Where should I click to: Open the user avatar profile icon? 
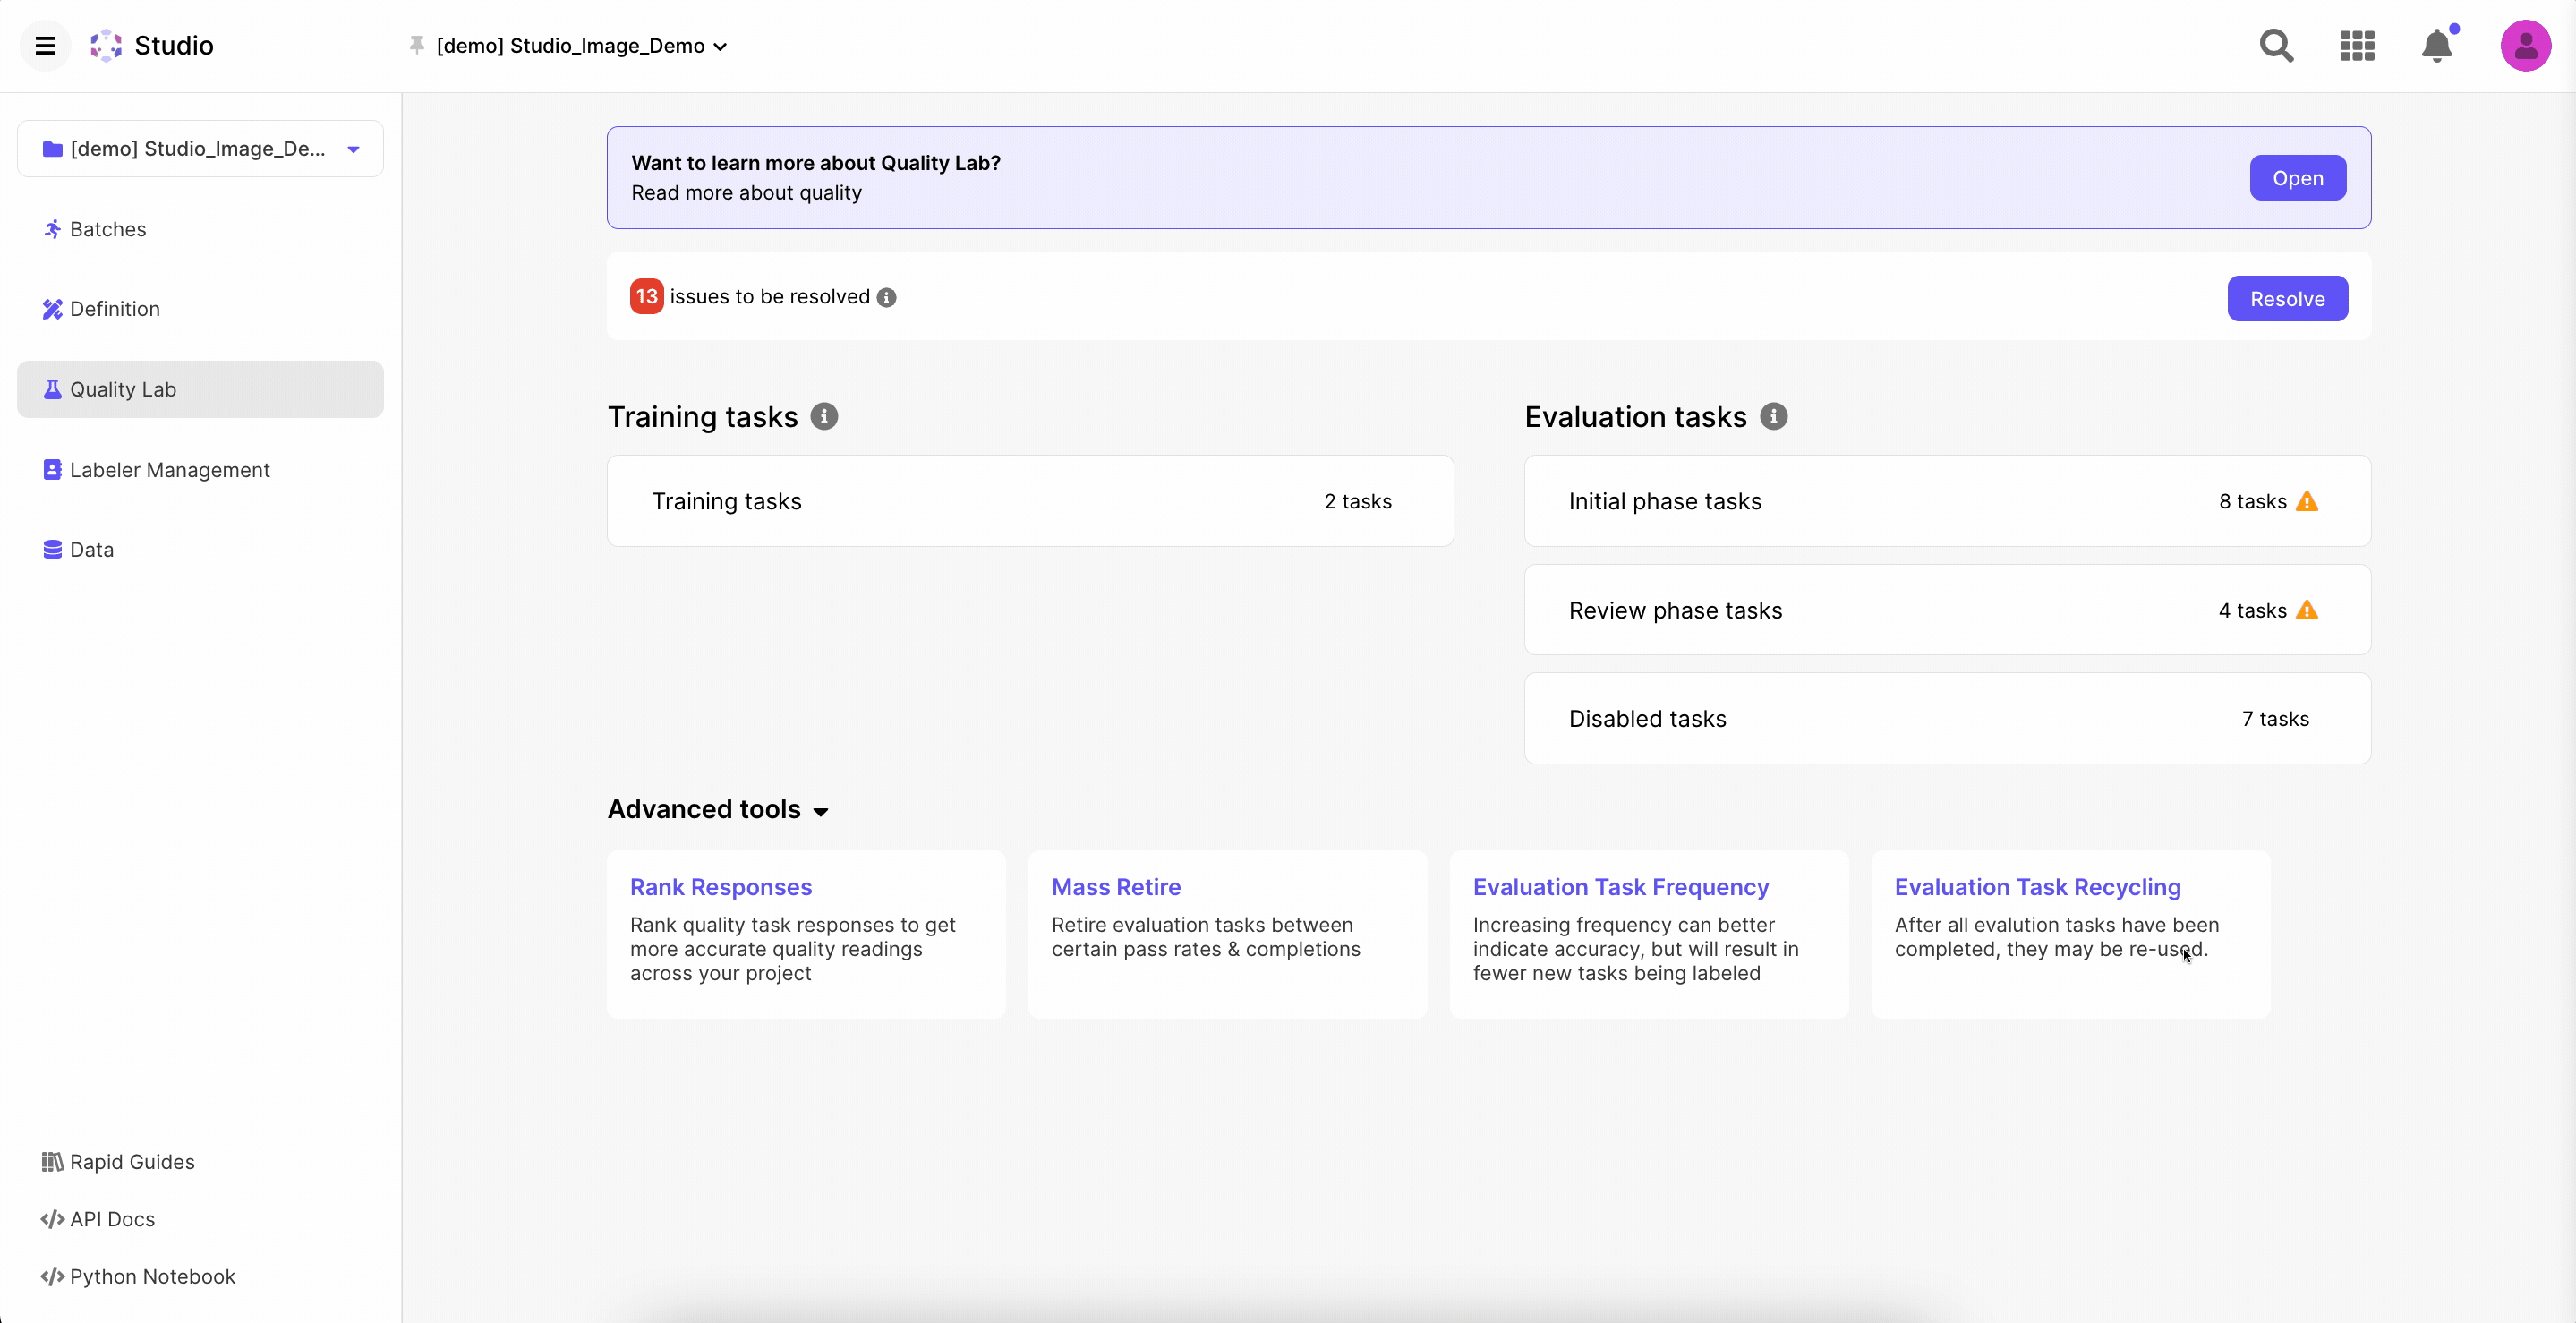pyautogui.click(x=2525, y=46)
